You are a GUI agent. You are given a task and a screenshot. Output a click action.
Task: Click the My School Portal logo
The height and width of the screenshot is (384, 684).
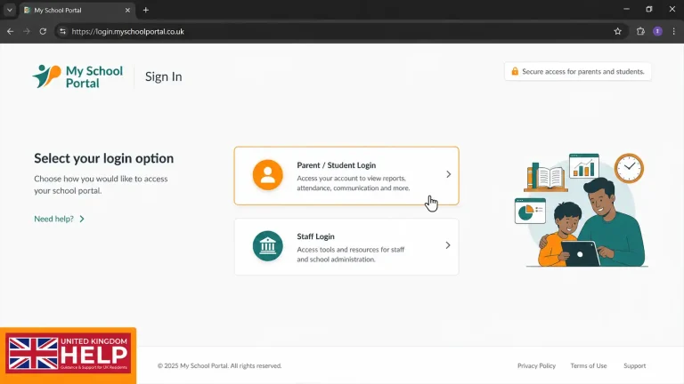pos(77,76)
